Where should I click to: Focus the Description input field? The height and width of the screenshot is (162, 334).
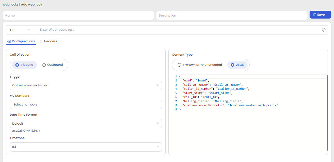(x=232, y=15)
